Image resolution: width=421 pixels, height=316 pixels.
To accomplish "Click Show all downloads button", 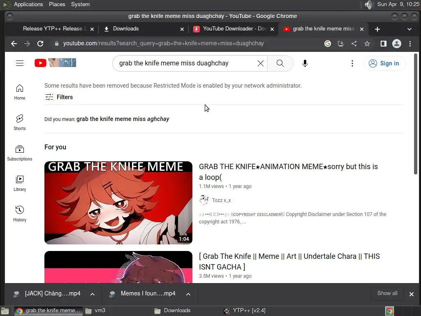I will [x=387, y=293].
